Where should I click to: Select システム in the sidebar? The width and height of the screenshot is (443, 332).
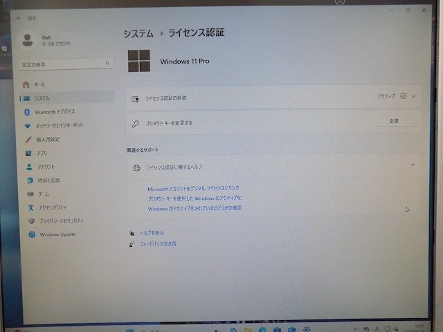(x=66, y=98)
